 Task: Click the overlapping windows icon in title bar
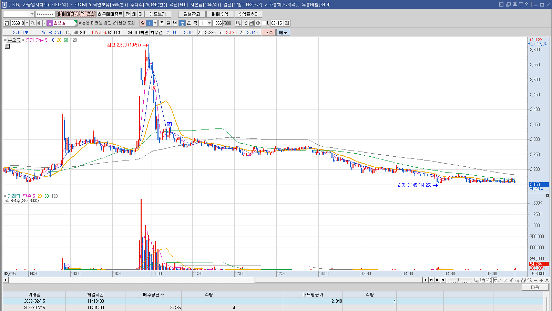(508, 4)
